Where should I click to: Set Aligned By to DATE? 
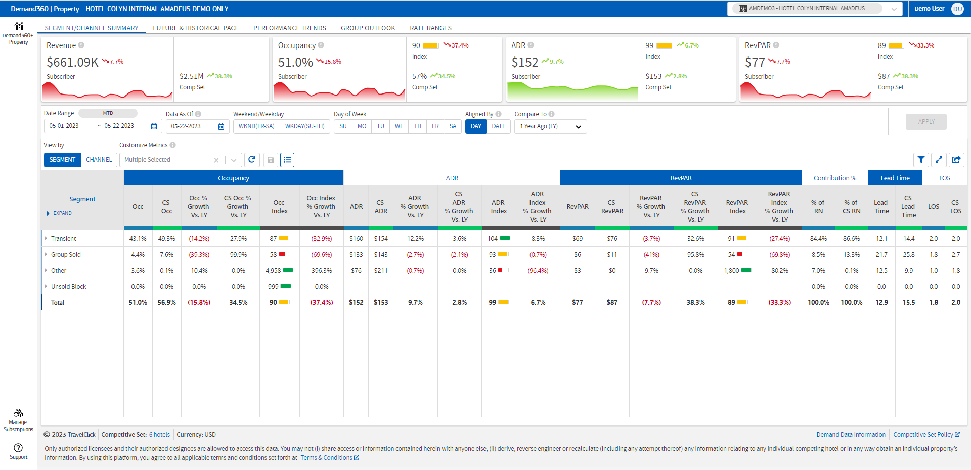click(x=498, y=126)
